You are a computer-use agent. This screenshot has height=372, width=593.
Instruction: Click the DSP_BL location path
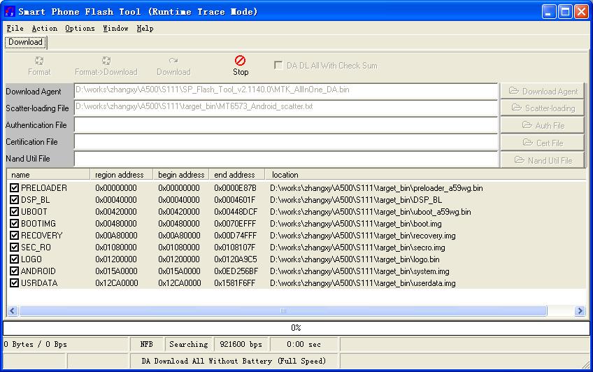[x=355, y=199]
